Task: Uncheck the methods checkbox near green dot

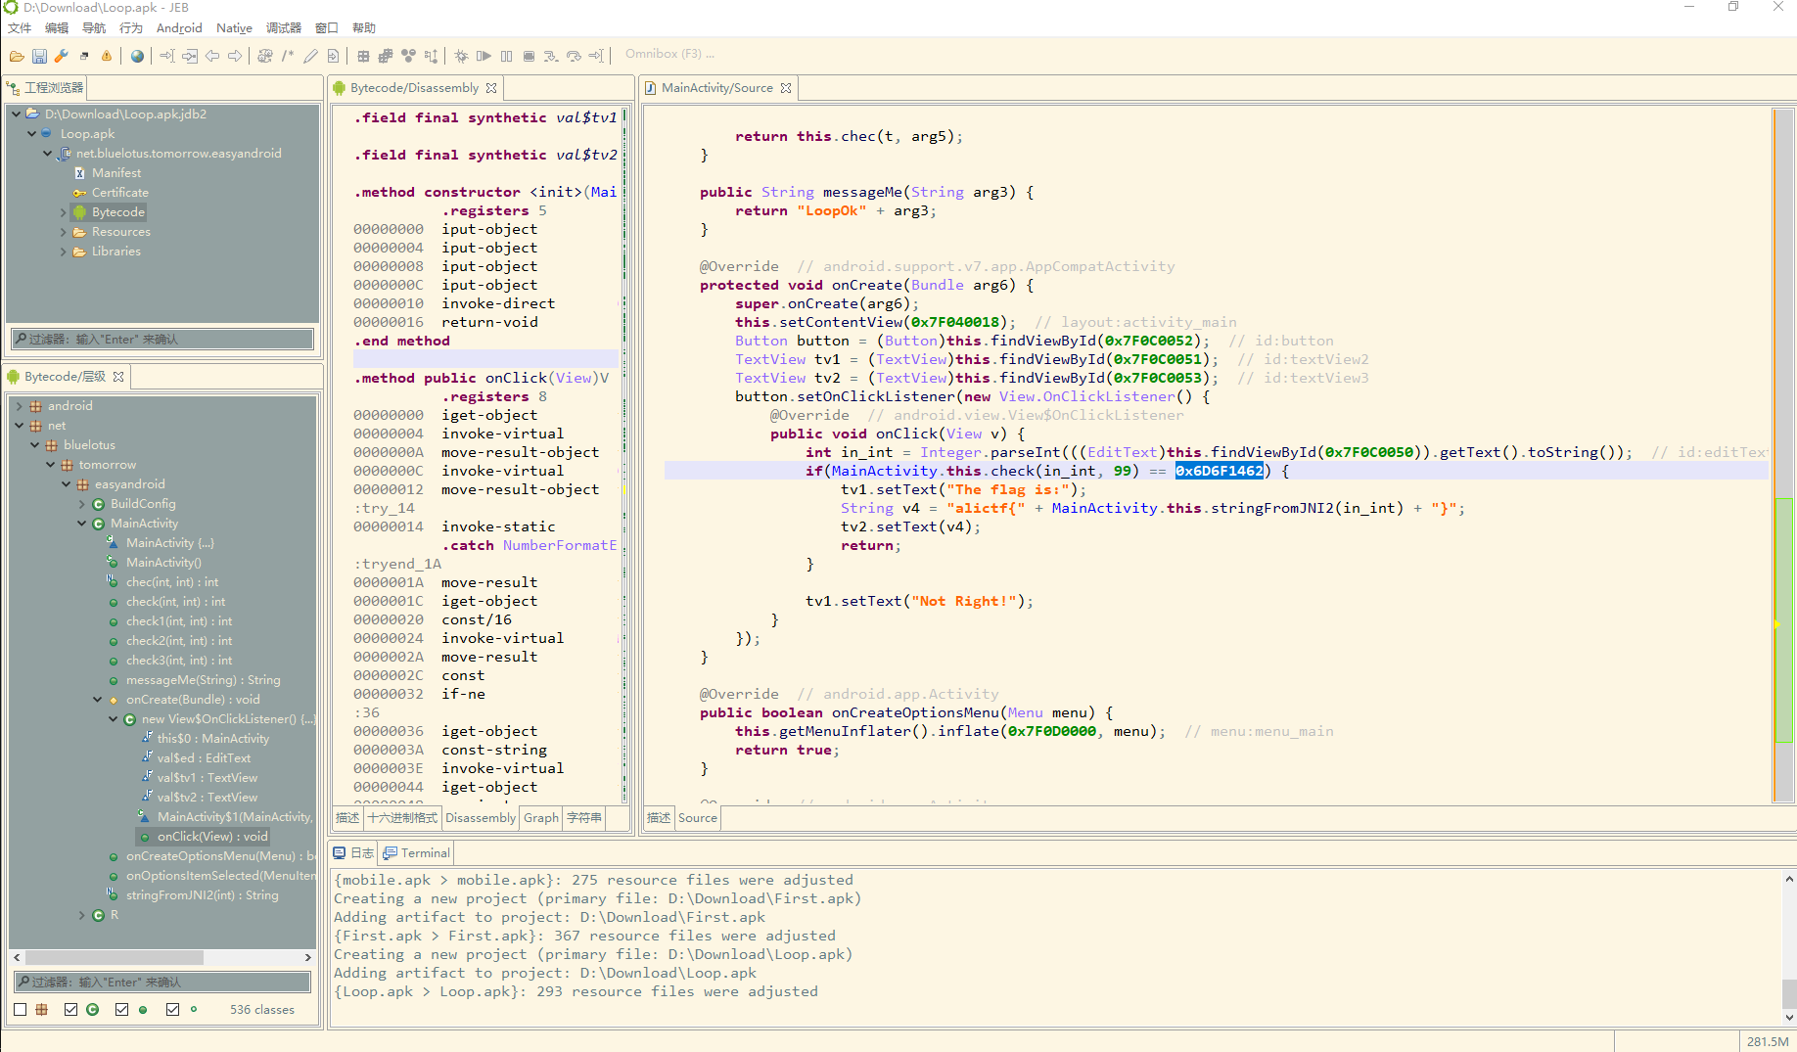Action: pos(121,1009)
